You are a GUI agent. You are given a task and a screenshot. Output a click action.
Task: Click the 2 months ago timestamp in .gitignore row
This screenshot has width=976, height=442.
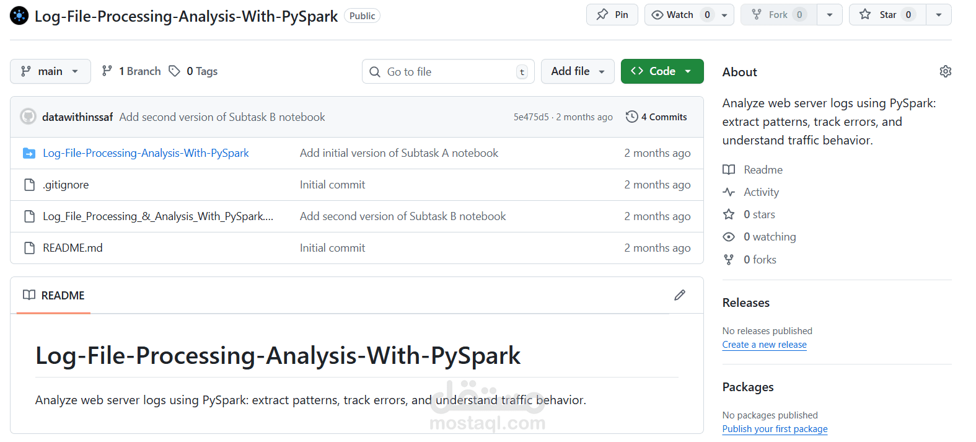coord(657,185)
